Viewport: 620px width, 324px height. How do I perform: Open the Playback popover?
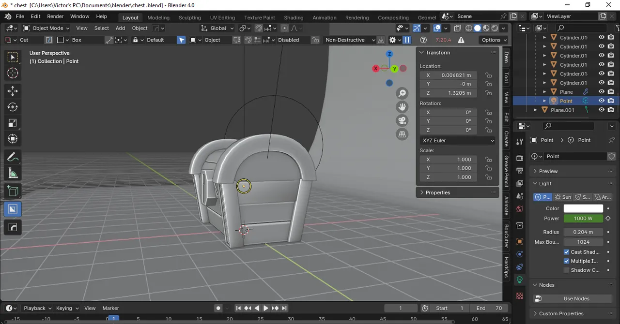pos(37,308)
